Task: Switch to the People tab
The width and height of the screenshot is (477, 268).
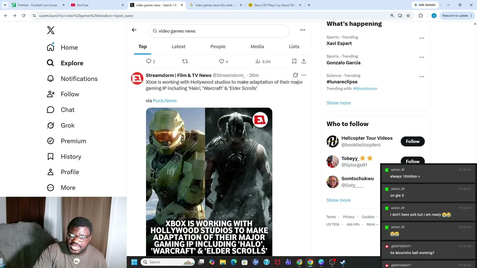Action: [x=218, y=47]
